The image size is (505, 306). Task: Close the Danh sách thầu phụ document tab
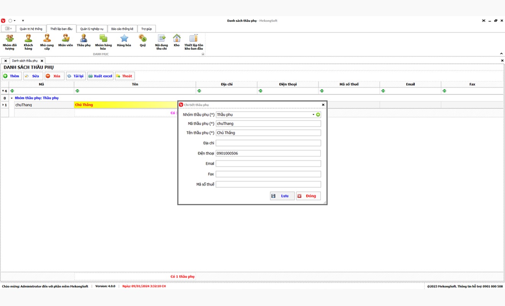pyautogui.click(x=42, y=61)
